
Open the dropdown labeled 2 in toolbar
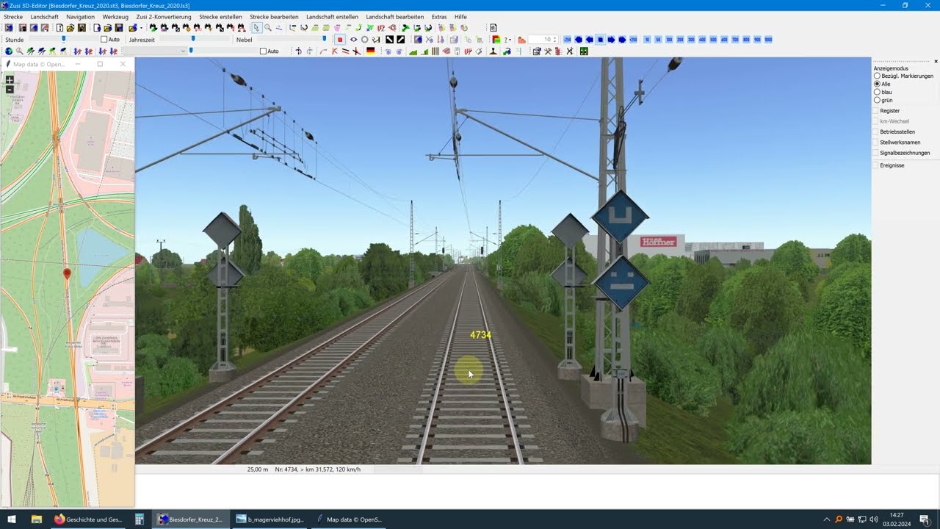pos(507,40)
